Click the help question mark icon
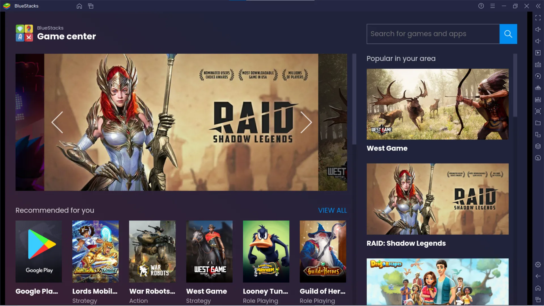Viewport: 544px width, 306px height. [481, 6]
